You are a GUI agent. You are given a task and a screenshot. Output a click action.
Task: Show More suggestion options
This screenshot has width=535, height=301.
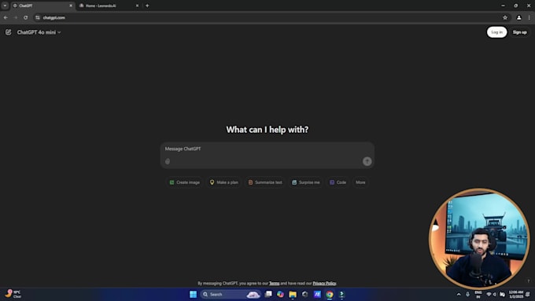click(x=360, y=182)
